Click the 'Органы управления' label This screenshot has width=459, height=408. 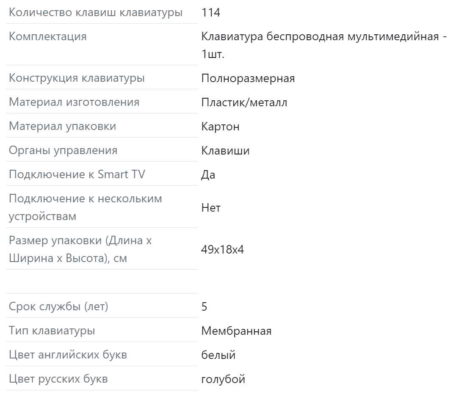pyautogui.click(x=63, y=150)
